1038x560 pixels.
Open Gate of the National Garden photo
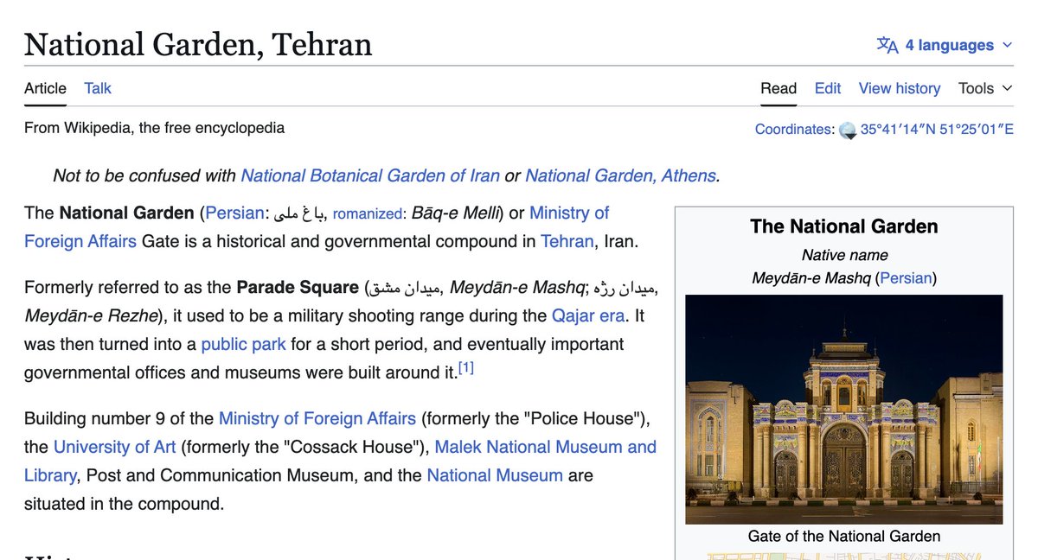pos(844,410)
